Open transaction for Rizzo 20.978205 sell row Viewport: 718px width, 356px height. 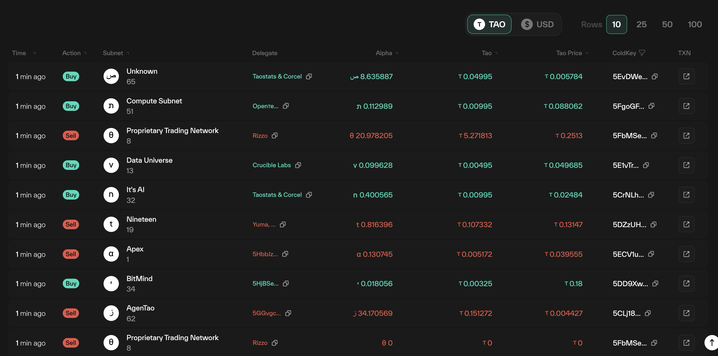(x=686, y=136)
